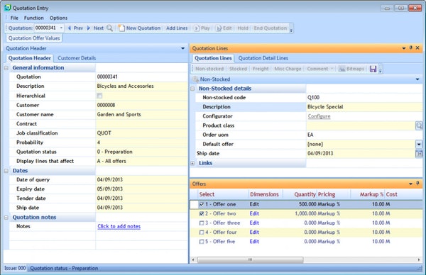The image size is (426, 275).
Task: Collapse the Dates section
Action: point(6,171)
